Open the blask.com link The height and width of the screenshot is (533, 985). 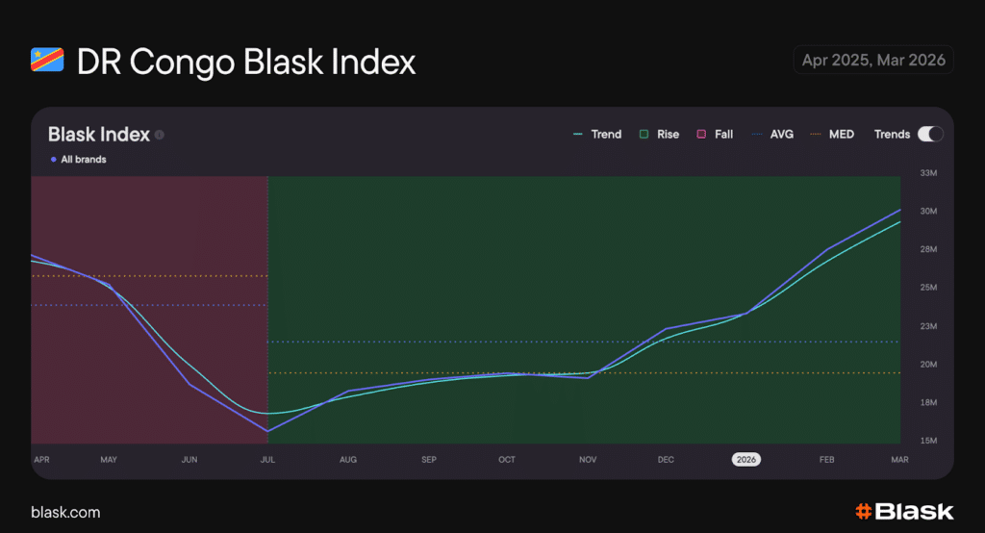(65, 512)
